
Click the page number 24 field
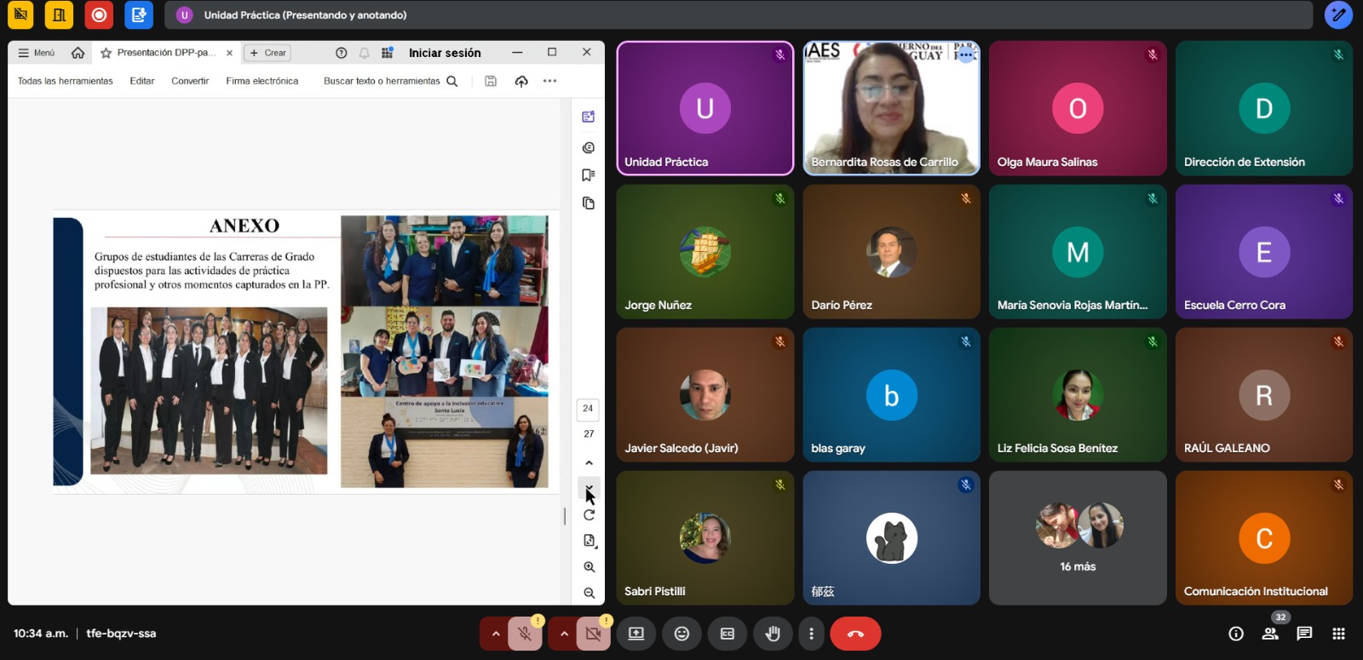pyautogui.click(x=588, y=409)
